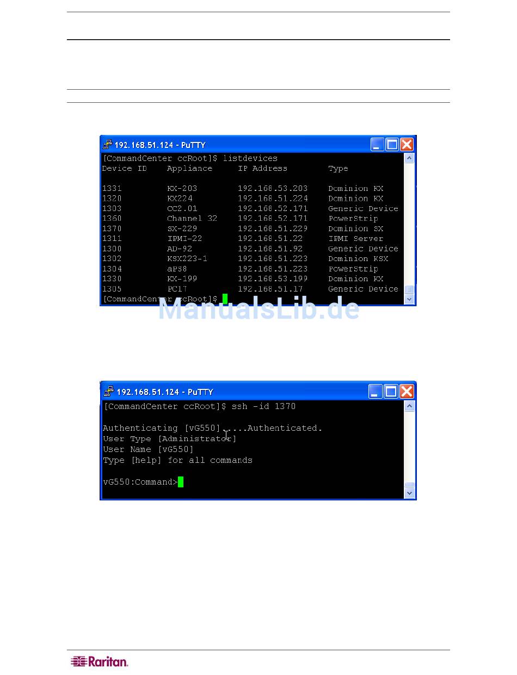Viewport: 517px width, 675px height.
Task: Close the lower PuTTY window
Action: [407, 391]
